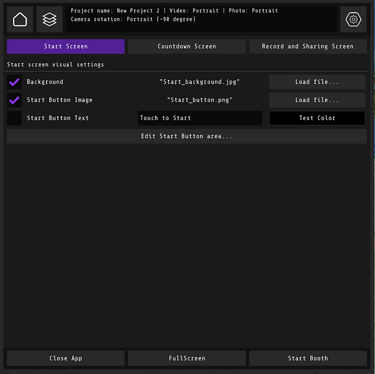This screenshot has width=375, height=374.
Task: Click Edit Start Button area button
Action: (187, 136)
